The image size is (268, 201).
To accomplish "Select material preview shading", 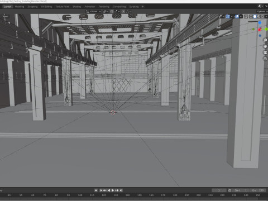I will (259, 16).
